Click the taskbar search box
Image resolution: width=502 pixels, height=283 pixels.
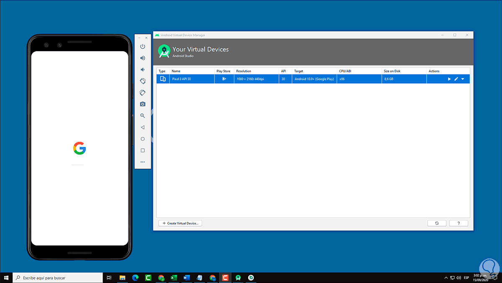click(x=58, y=277)
